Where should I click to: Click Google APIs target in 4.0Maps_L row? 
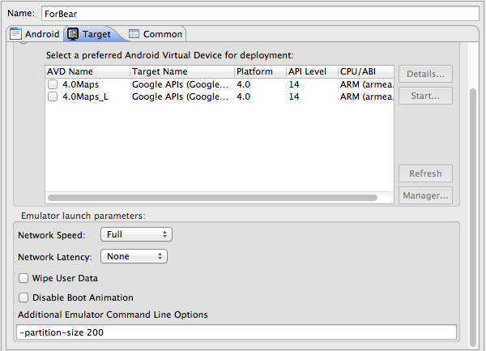180,96
